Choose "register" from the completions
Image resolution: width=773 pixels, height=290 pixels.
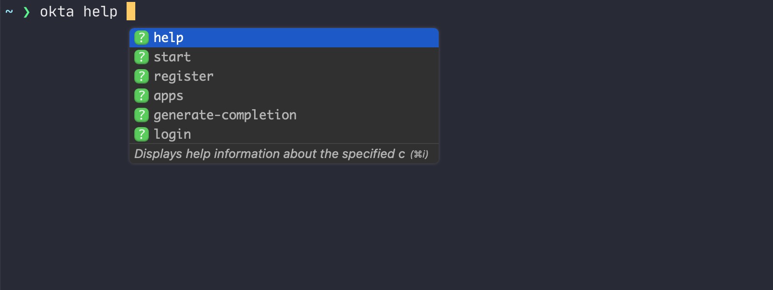(183, 76)
